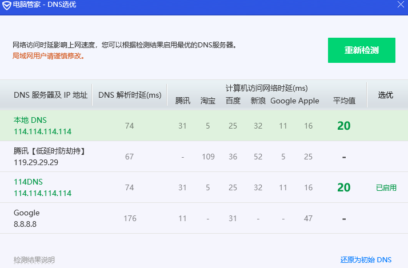Click the 百度 column header
This screenshot has height=268, width=408.
point(233,101)
